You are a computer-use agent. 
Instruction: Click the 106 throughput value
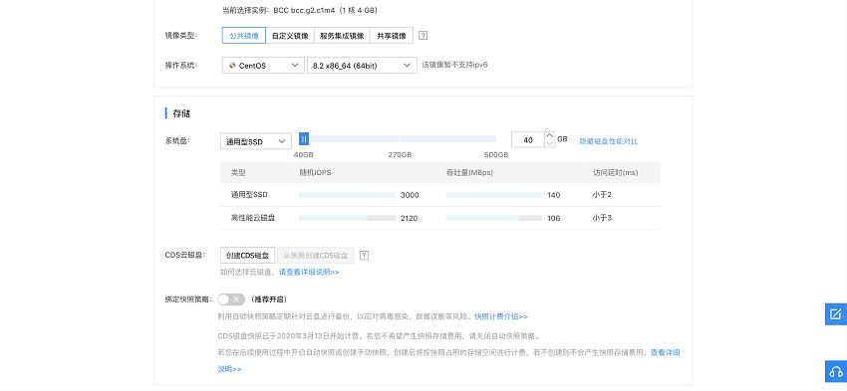tap(554, 219)
